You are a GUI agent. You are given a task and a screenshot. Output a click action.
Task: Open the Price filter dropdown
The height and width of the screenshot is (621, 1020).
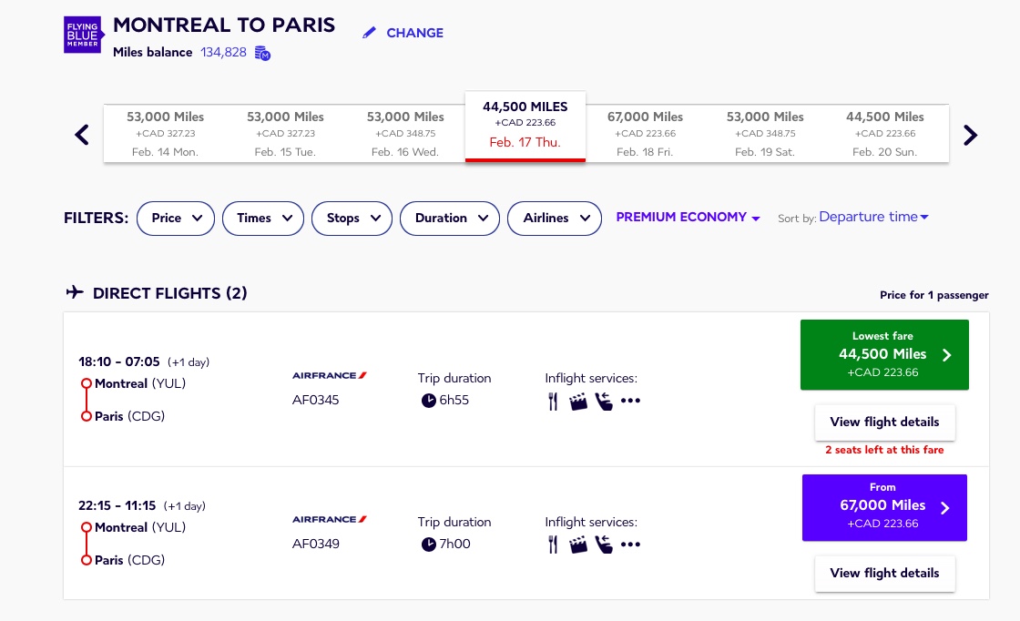coord(176,219)
